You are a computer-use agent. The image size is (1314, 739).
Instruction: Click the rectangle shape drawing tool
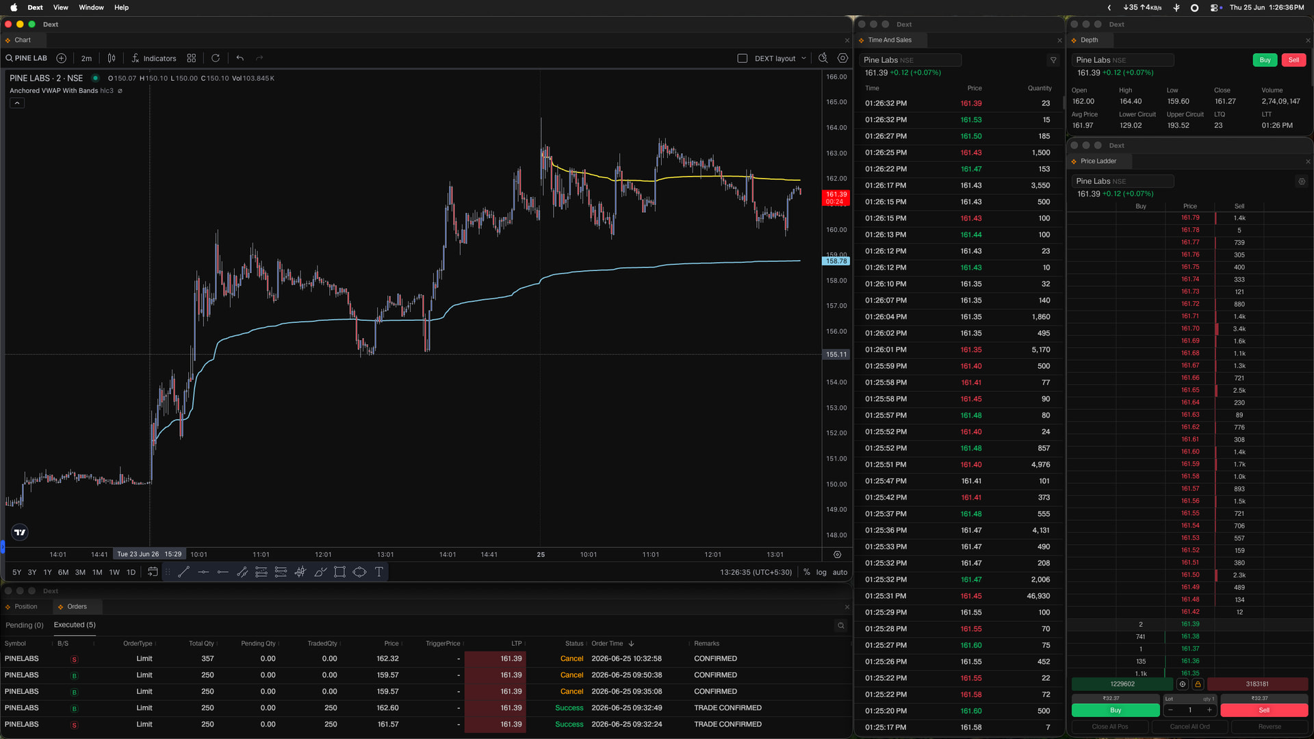pyautogui.click(x=339, y=572)
